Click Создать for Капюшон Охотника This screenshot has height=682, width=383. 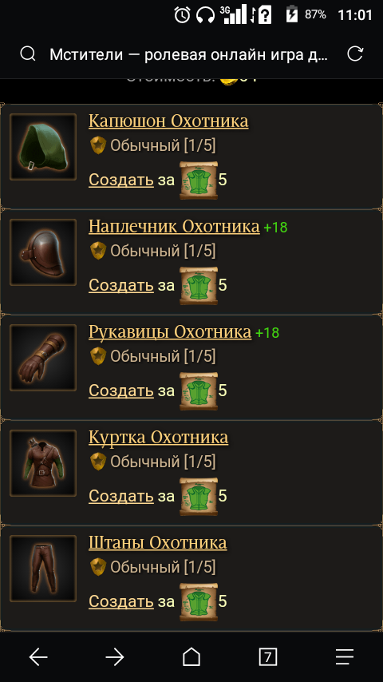tap(120, 180)
